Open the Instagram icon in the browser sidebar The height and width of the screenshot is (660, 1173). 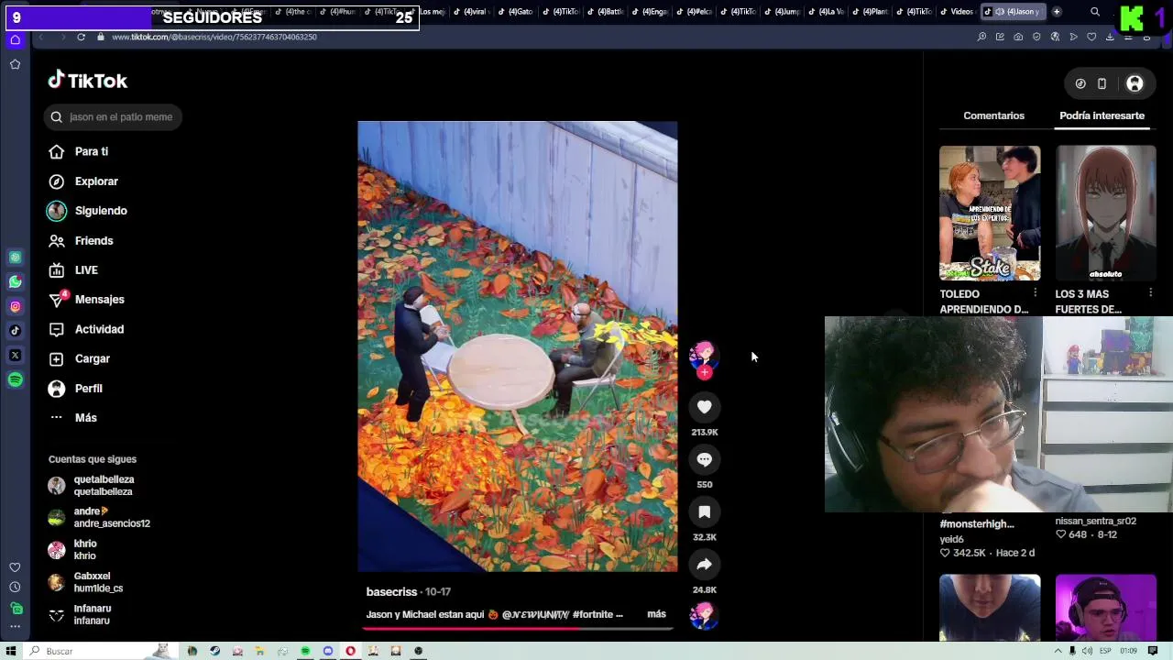[15, 306]
